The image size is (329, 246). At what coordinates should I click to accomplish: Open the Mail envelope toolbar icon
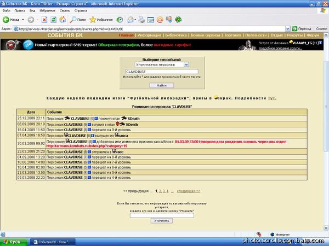131,20
